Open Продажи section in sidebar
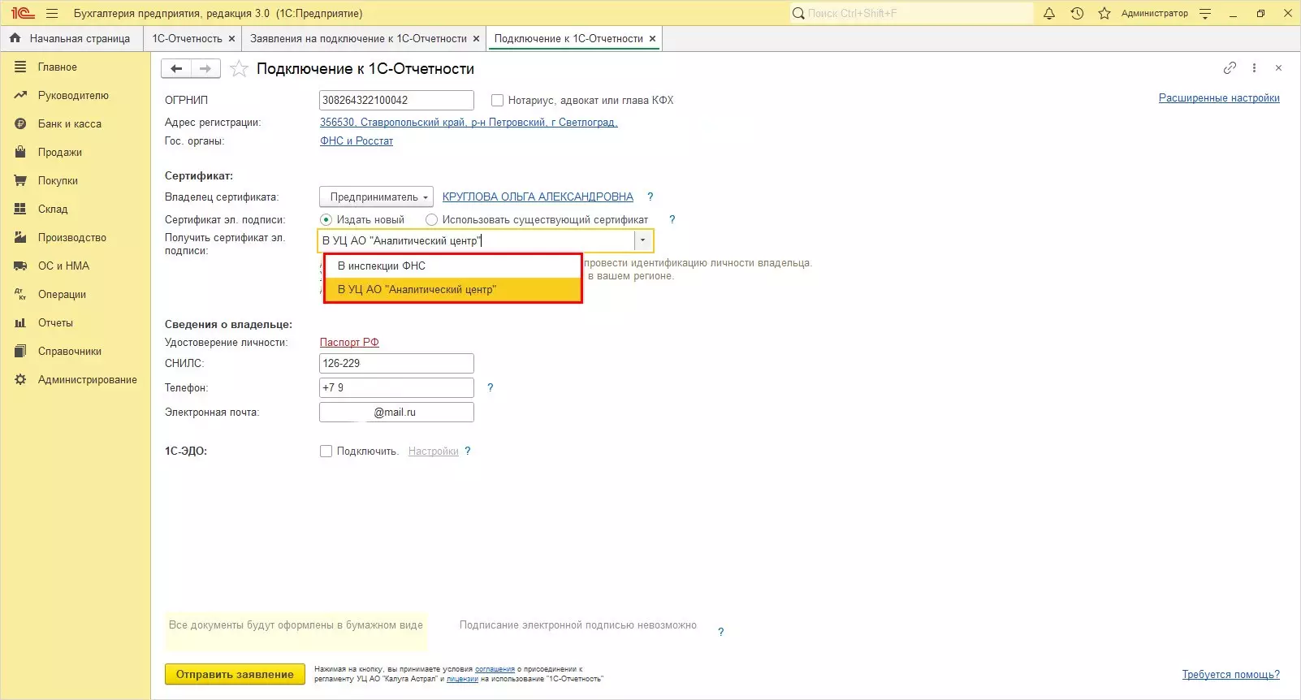The height and width of the screenshot is (700, 1301). pos(60,153)
